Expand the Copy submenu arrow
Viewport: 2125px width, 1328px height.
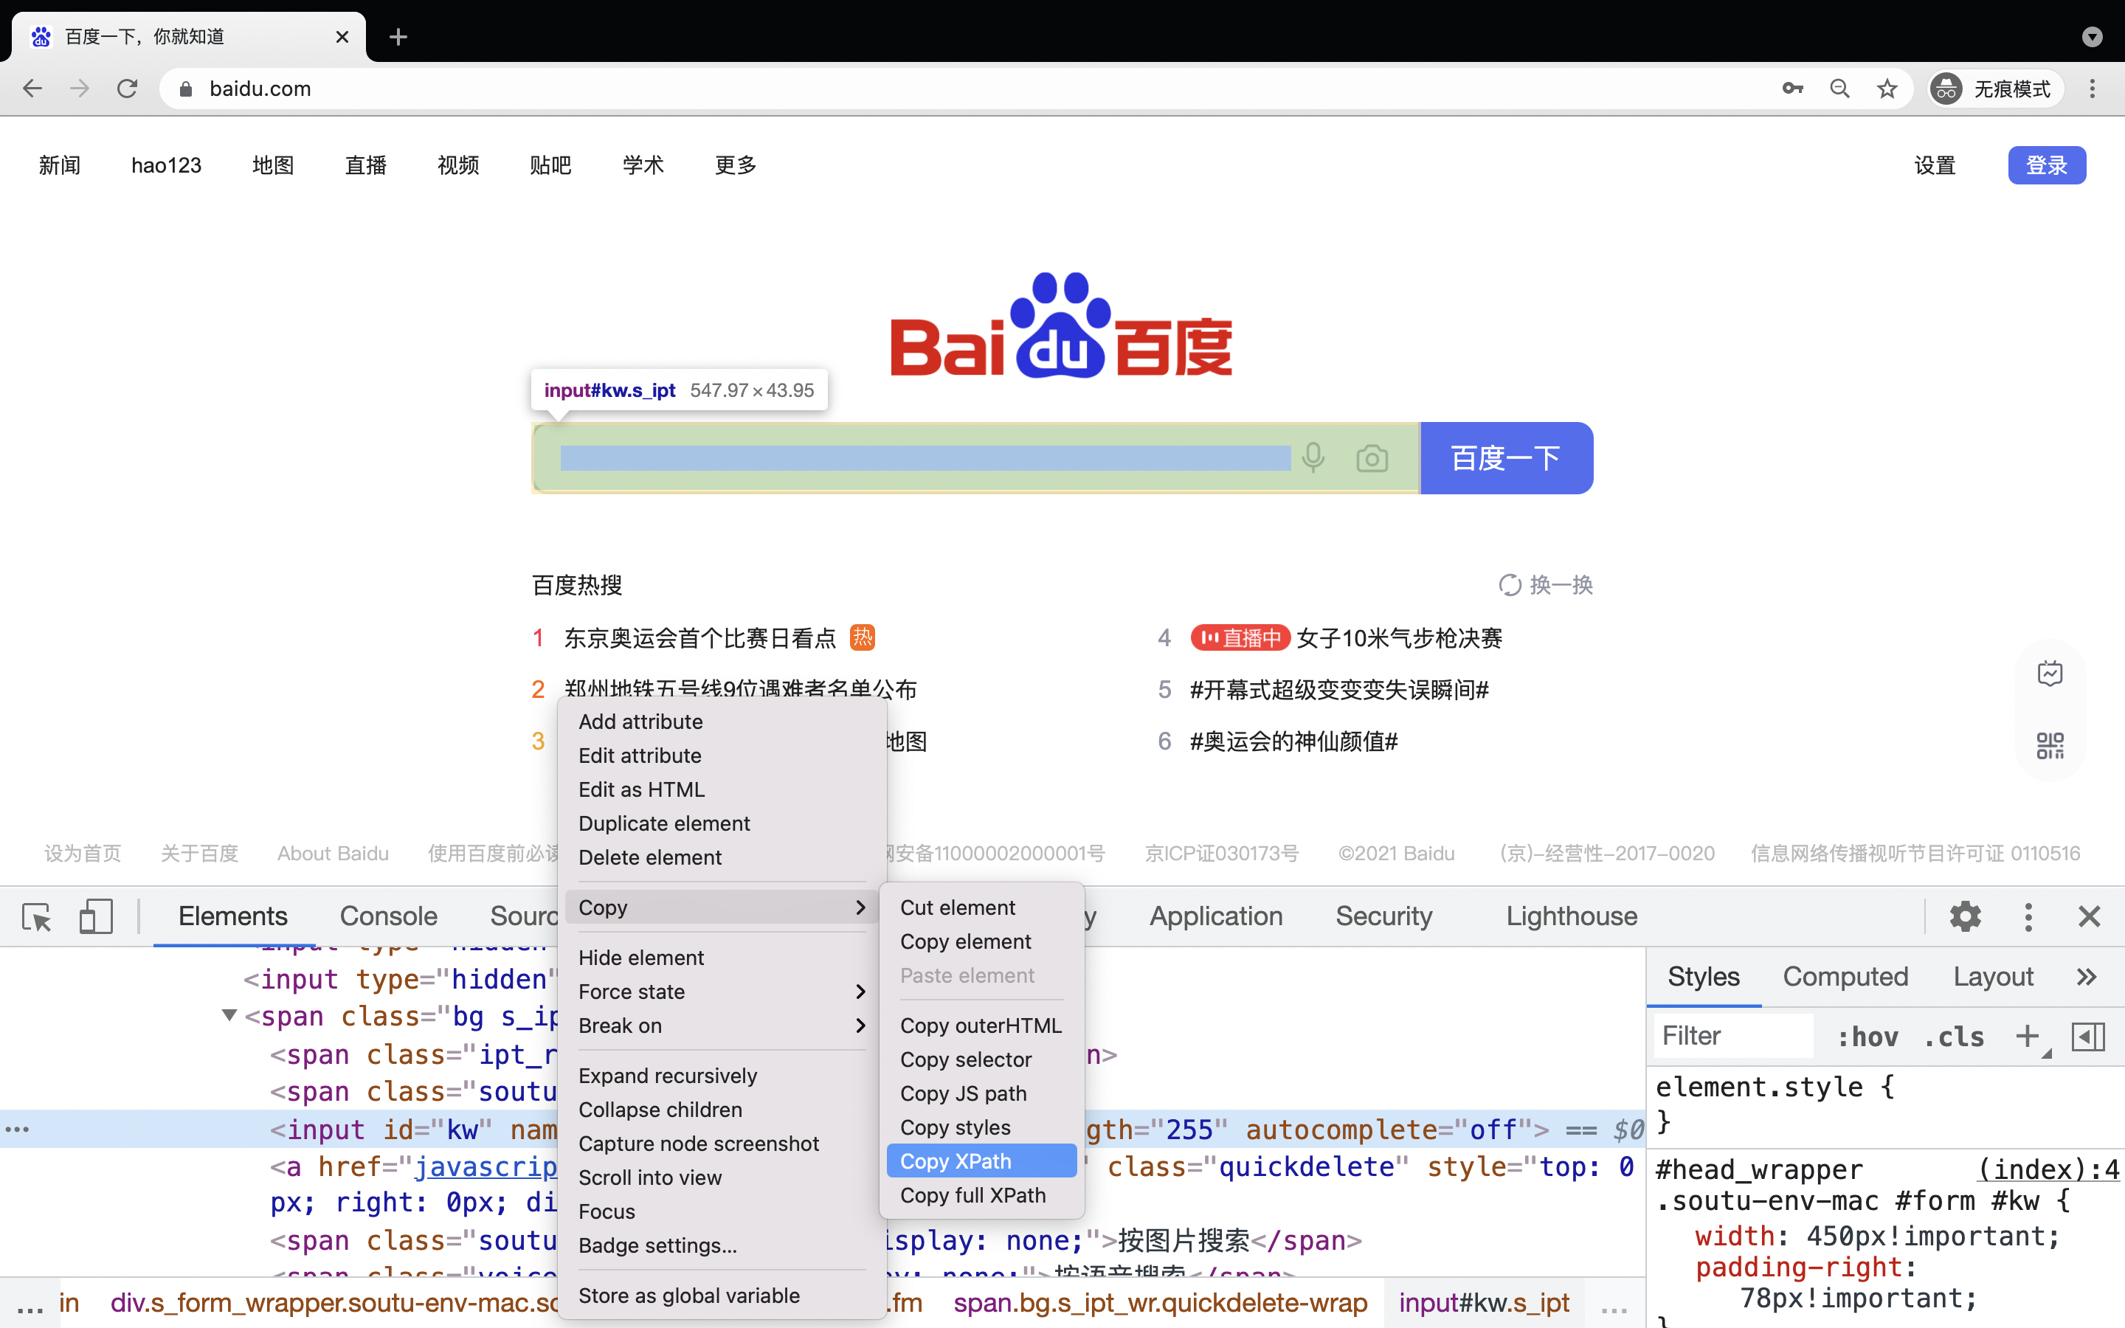pos(860,907)
